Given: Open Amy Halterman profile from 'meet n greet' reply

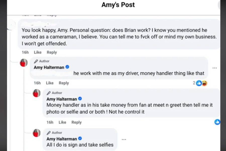Looking at the screenshot, I should click(62, 99).
